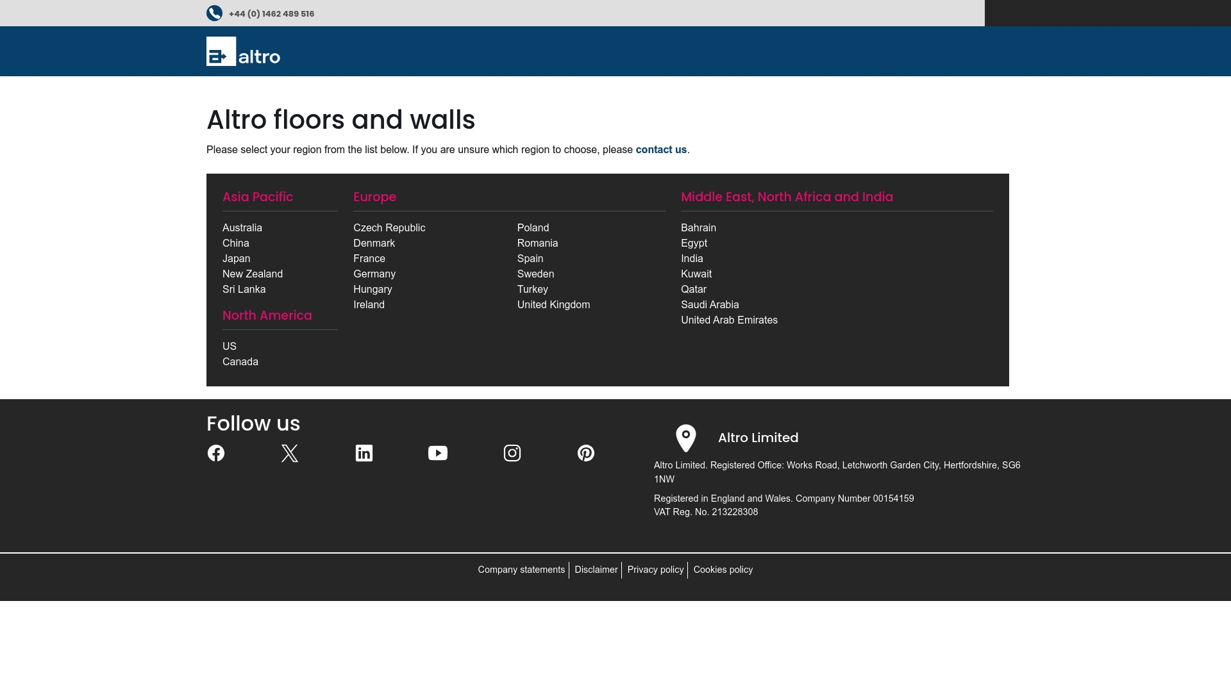Open the Instagram icon
This screenshot has height=692, width=1231.
512,453
